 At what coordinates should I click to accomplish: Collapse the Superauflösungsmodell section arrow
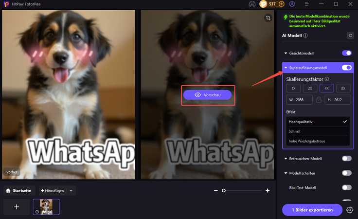pos(286,68)
